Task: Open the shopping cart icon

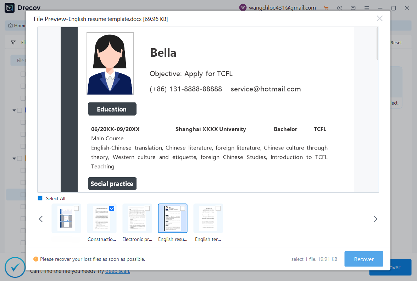Action: pos(326,8)
